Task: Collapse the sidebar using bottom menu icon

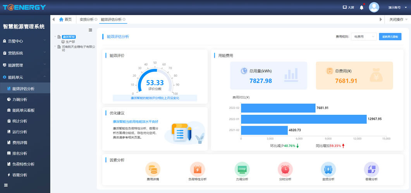Action: point(6,185)
